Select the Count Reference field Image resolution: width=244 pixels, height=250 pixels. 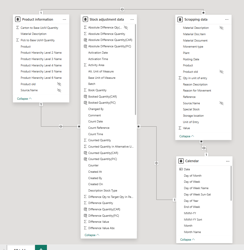click(x=99, y=128)
